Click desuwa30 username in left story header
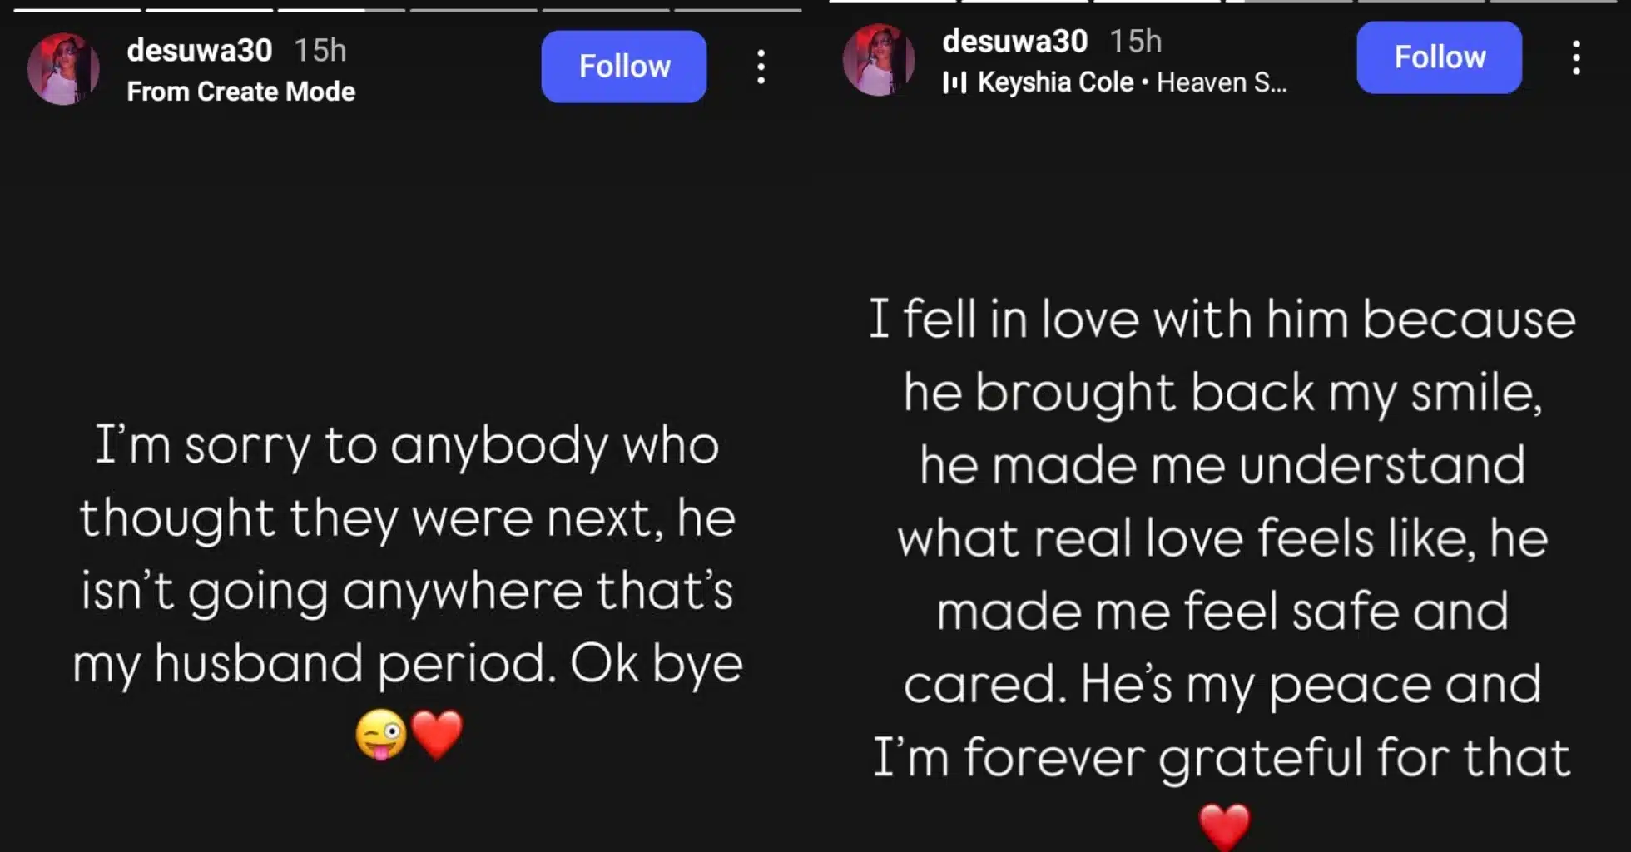The height and width of the screenshot is (852, 1631). click(x=200, y=51)
